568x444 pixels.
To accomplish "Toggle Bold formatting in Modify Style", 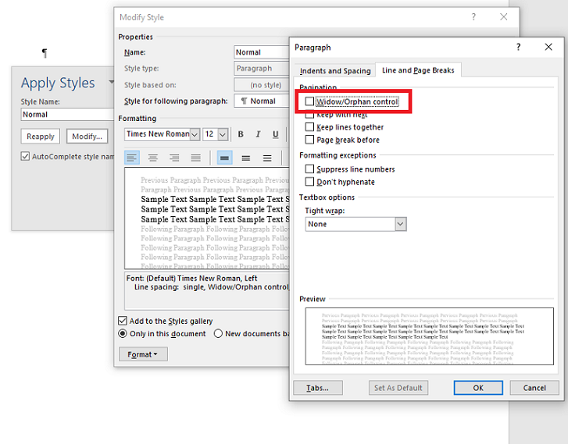I will 241,134.
